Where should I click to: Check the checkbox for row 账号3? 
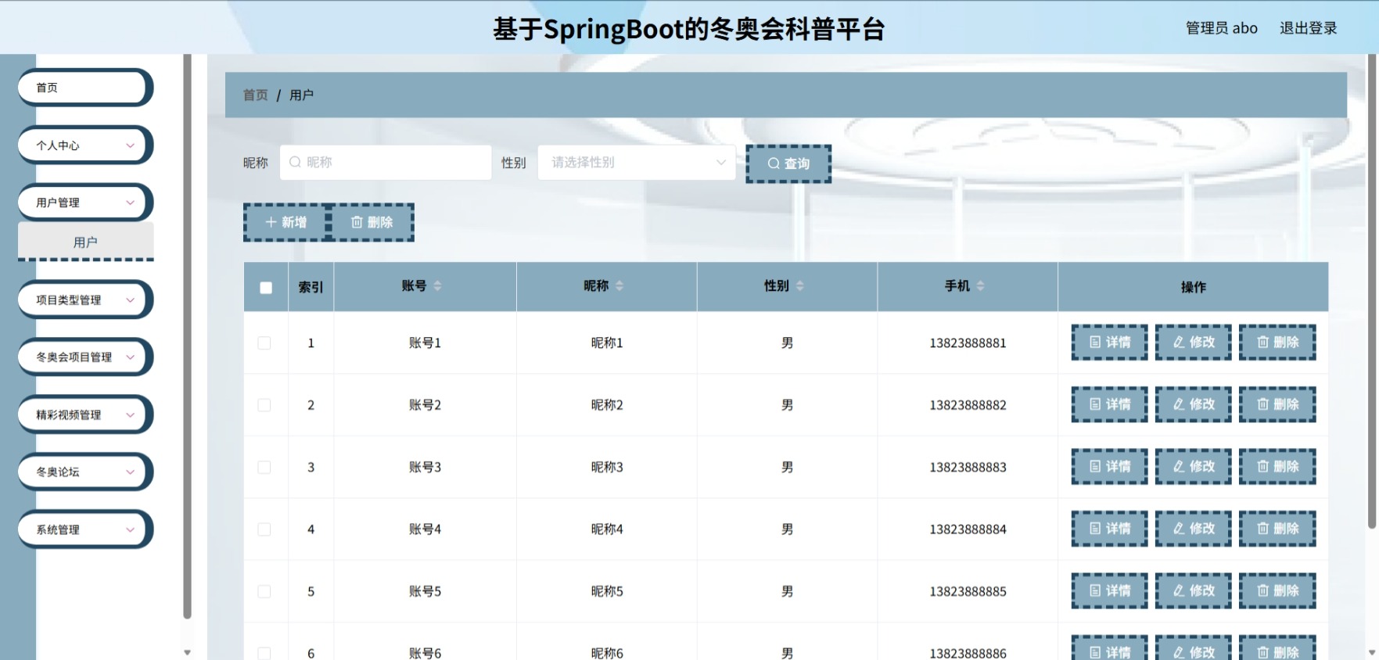tap(264, 467)
